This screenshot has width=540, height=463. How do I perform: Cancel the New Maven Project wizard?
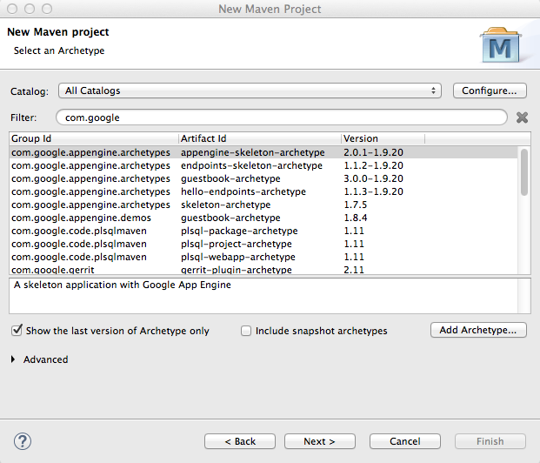coord(405,441)
